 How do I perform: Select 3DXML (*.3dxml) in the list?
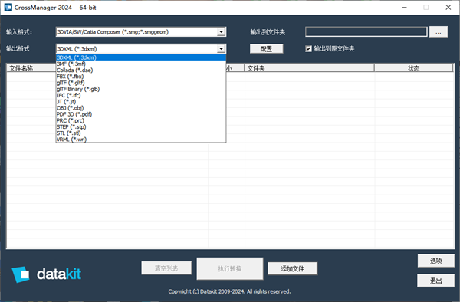click(141, 57)
